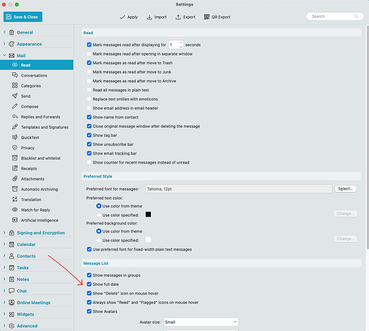Click the black text color swatch
Image resolution: width=369 pixels, height=331 pixels.
pyautogui.click(x=148, y=214)
